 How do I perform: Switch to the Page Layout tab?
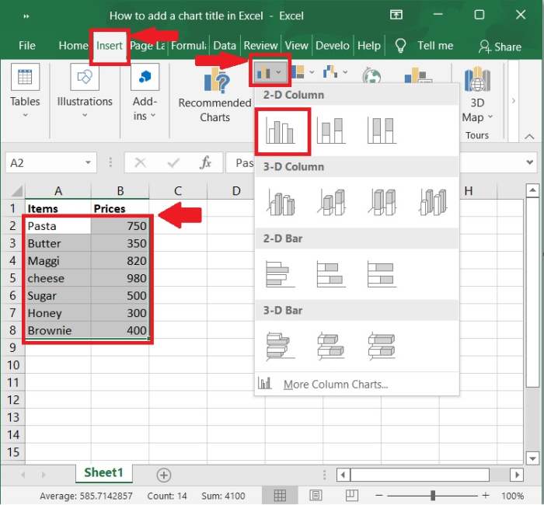(x=148, y=45)
